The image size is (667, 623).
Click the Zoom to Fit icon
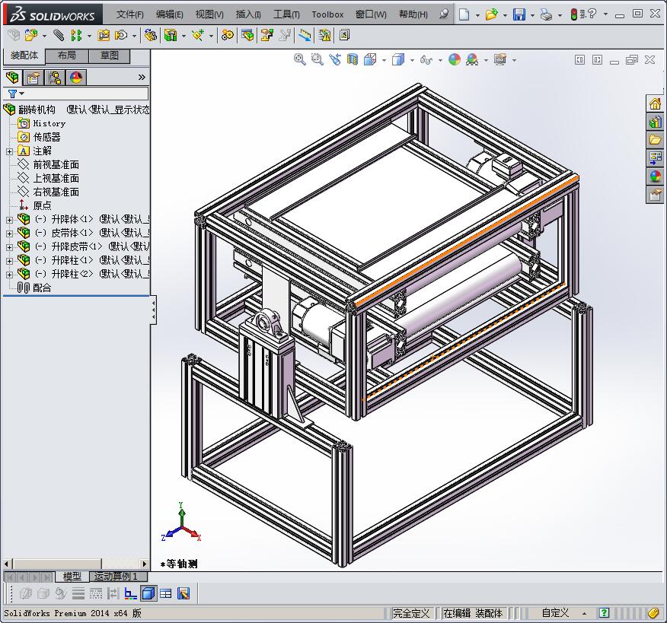pyautogui.click(x=300, y=59)
